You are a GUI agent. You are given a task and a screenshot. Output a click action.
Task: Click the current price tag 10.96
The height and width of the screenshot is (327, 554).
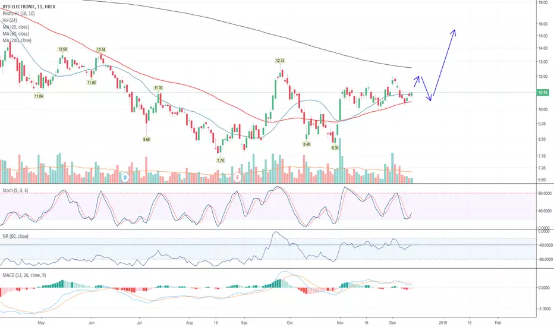[542, 93]
